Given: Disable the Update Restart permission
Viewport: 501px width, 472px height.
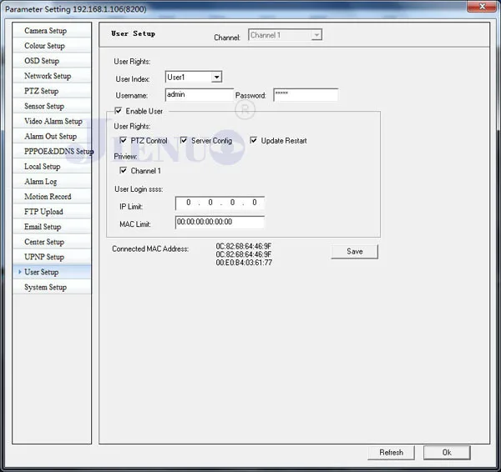Looking at the screenshot, I should tap(253, 140).
